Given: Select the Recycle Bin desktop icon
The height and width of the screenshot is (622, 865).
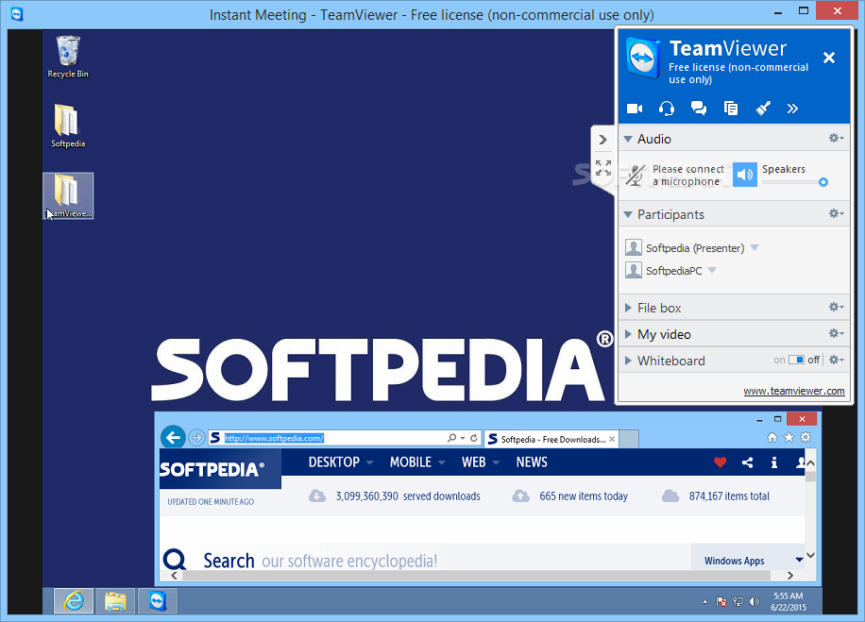Looking at the screenshot, I should pos(68,58).
